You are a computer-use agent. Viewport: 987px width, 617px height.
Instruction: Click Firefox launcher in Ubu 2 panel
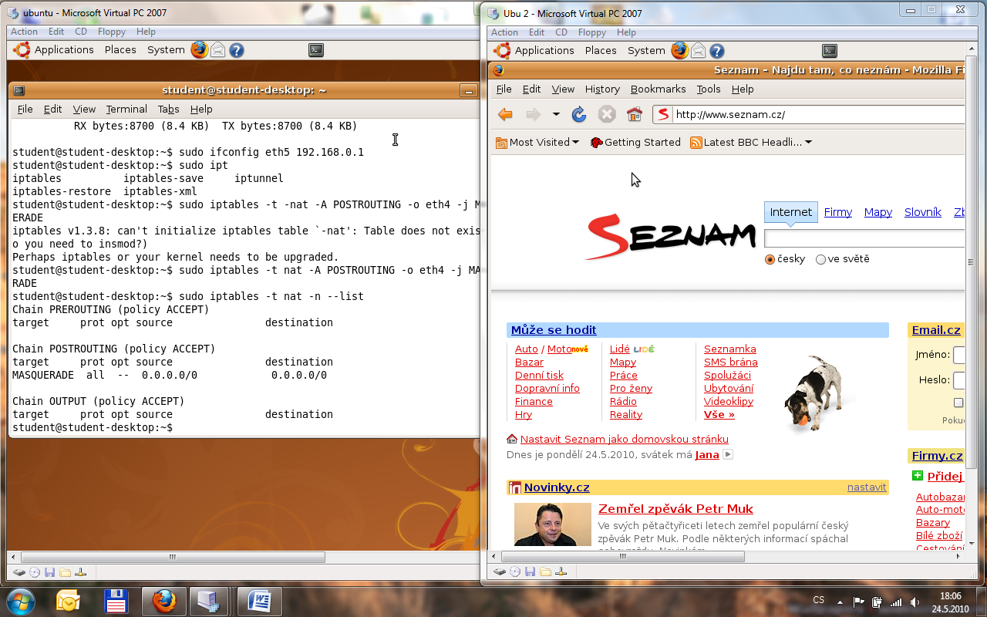(x=680, y=51)
